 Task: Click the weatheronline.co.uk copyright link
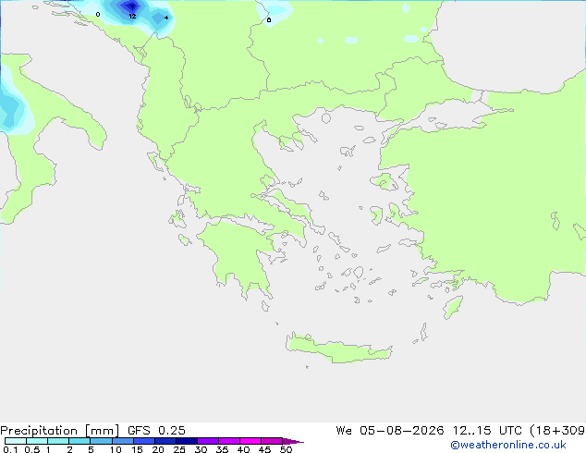click(x=508, y=445)
